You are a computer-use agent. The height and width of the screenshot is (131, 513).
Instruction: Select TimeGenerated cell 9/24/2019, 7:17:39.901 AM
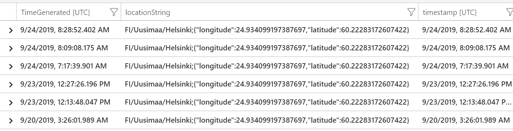68,66
